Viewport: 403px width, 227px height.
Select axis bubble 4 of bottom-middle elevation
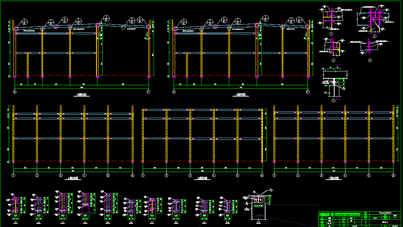coord(214,175)
